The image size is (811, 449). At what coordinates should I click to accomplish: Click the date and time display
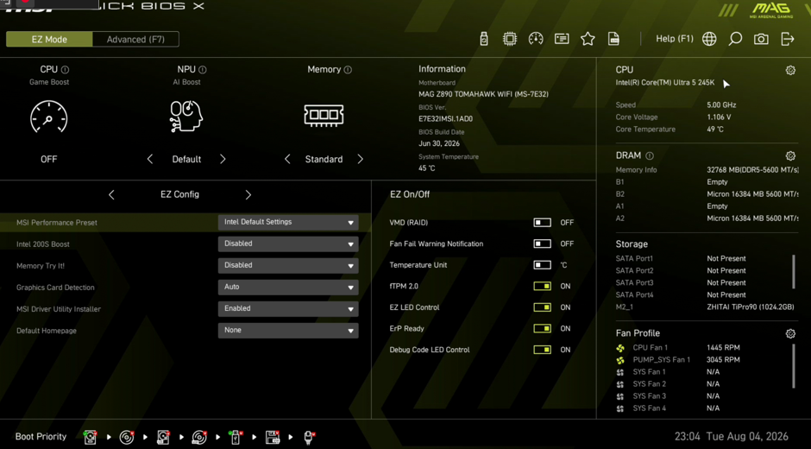[x=732, y=437]
